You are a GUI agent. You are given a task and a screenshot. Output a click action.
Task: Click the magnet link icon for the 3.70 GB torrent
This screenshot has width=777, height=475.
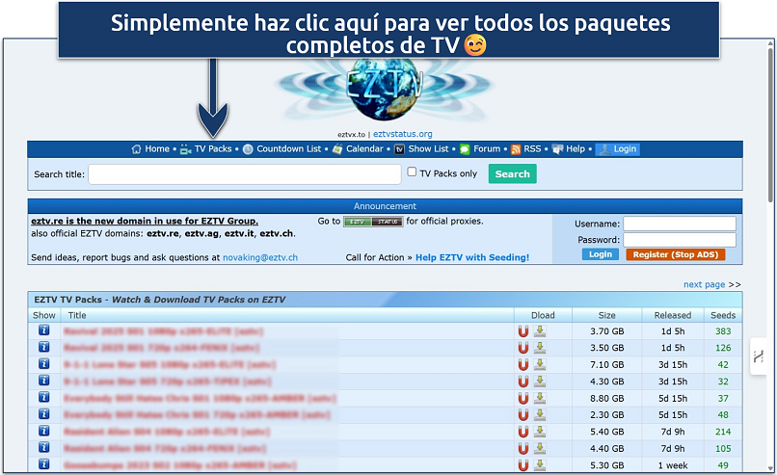pos(523,331)
